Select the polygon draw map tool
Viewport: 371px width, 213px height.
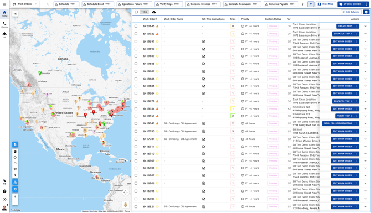pyautogui.click(x=15, y=169)
